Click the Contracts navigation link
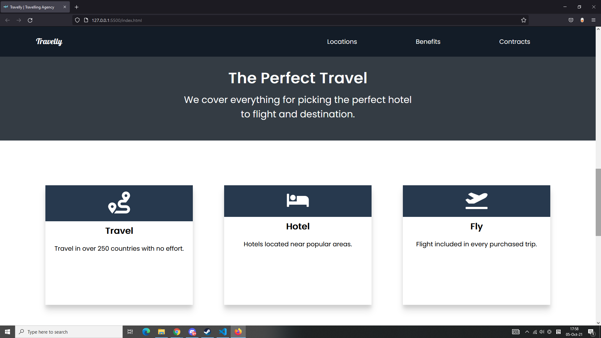601x338 pixels. (514, 41)
